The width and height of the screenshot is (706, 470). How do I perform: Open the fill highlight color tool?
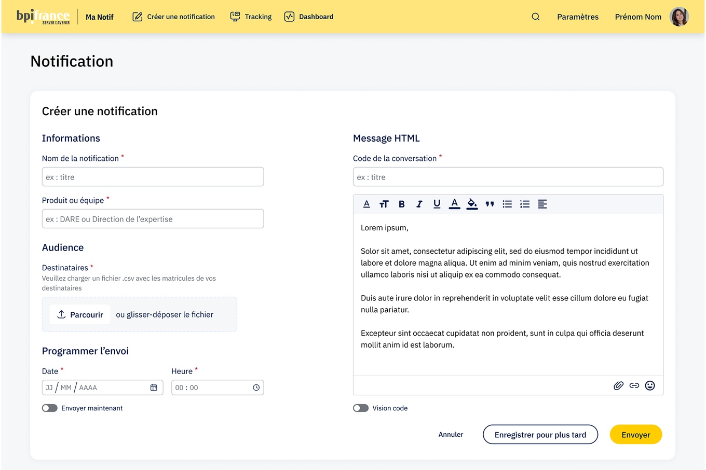tap(472, 204)
